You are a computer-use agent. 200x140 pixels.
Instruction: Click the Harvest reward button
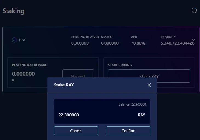(78, 74)
